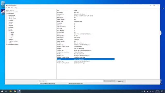
Task: Open the Windows Start menu
Action: (x=2, y=91)
